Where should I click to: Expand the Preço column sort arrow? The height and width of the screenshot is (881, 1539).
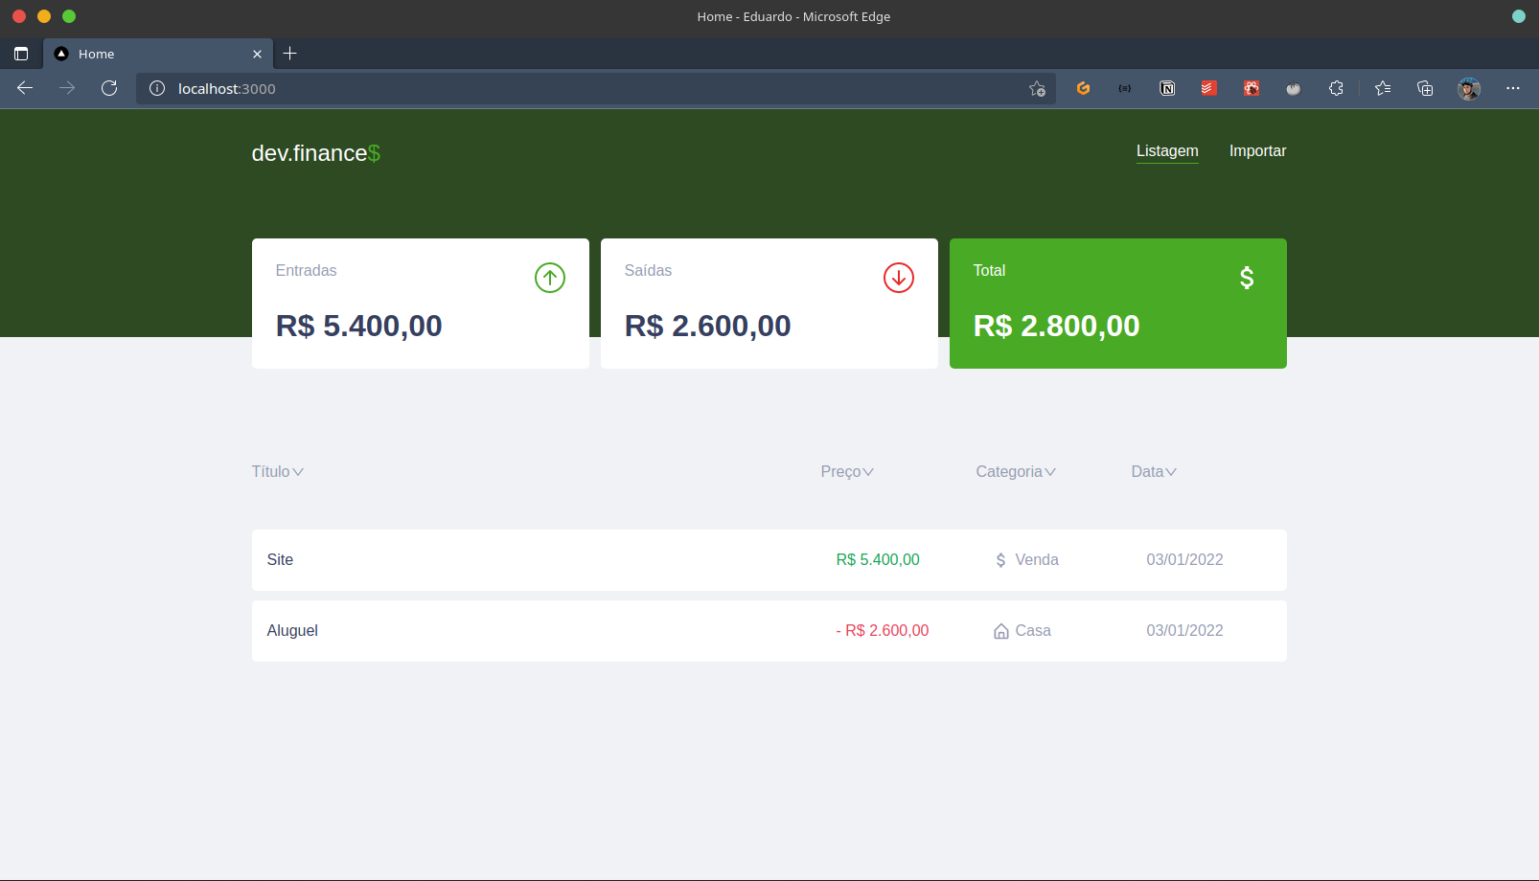(870, 471)
